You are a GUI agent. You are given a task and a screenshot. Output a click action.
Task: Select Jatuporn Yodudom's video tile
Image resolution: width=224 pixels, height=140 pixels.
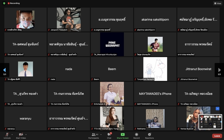(69, 19)
